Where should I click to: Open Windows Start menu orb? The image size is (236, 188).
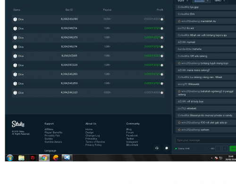pos(10,158)
